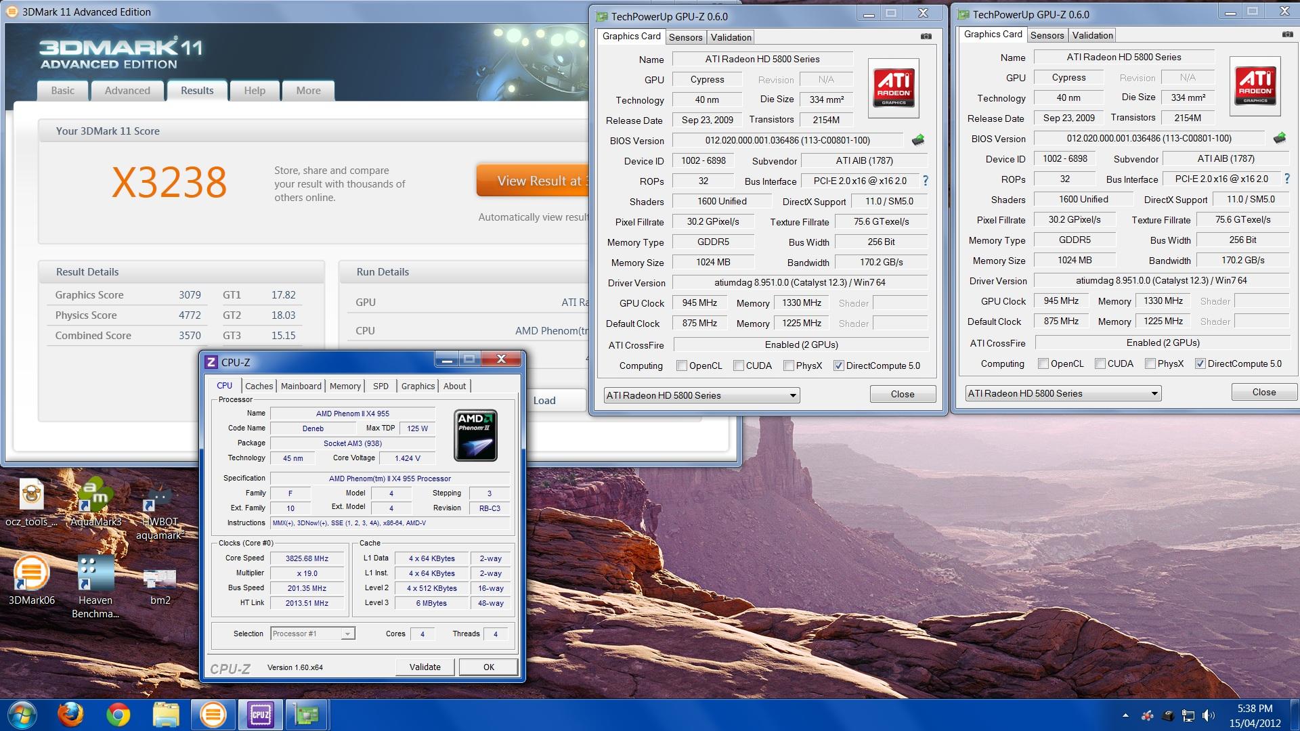Toggle DirectCompute 5.0 checkbox in right GPU-Z

(x=1200, y=363)
